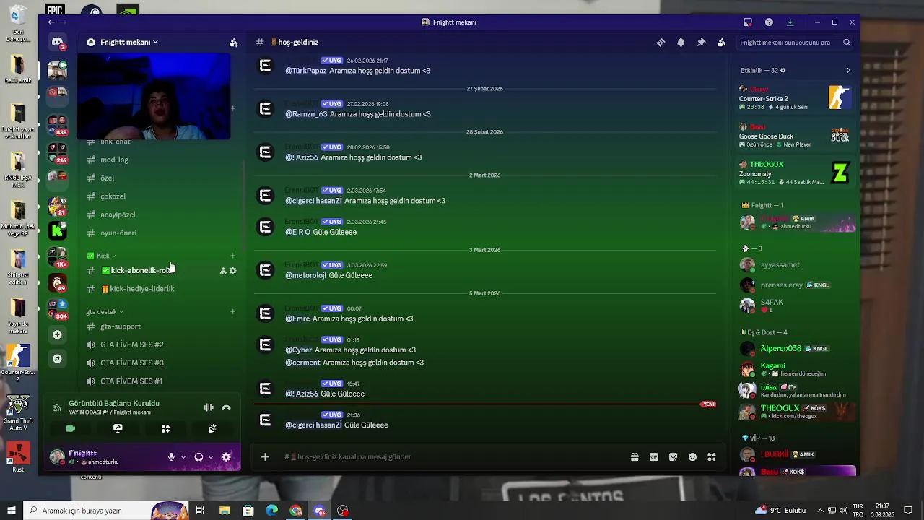The width and height of the screenshot is (924, 520).
Task: Open Counter-Strike 2 activity card
Action: pos(796,98)
